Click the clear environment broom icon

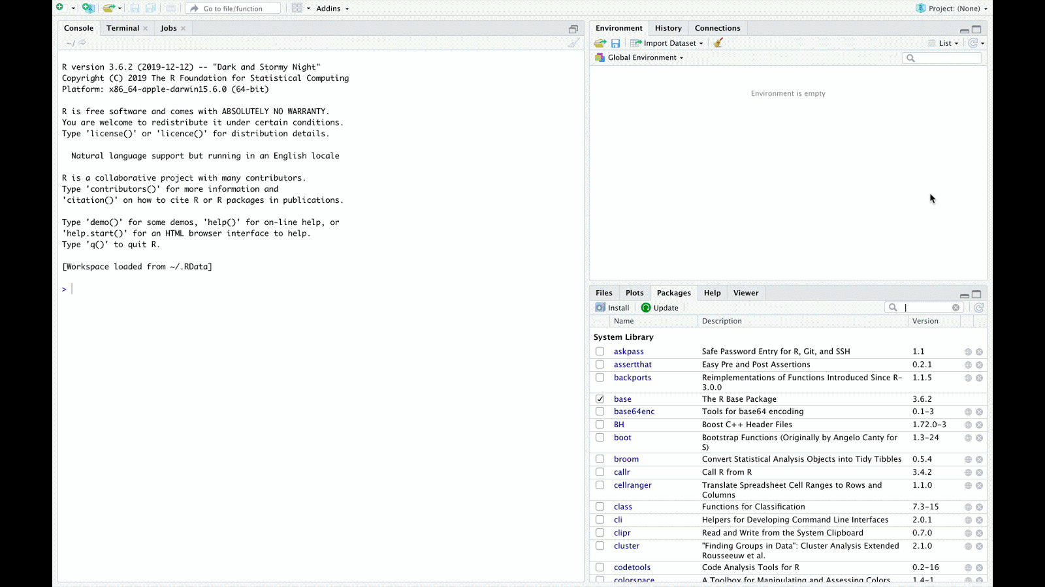point(718,43)
